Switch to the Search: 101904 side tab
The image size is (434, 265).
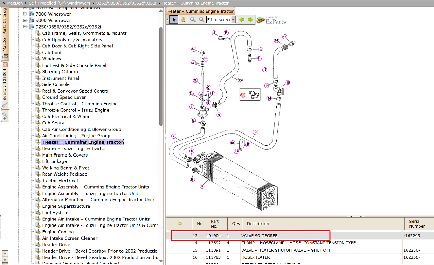pyautogui.click(x=5, y=85)
